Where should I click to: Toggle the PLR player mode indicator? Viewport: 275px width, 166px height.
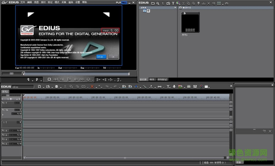(x=118, y=2)
